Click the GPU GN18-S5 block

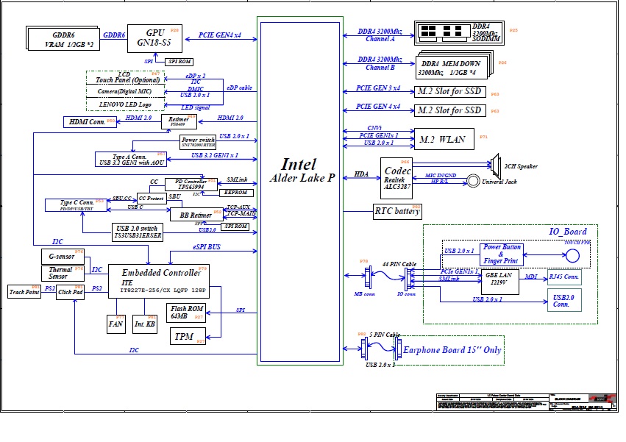(154, 38)
